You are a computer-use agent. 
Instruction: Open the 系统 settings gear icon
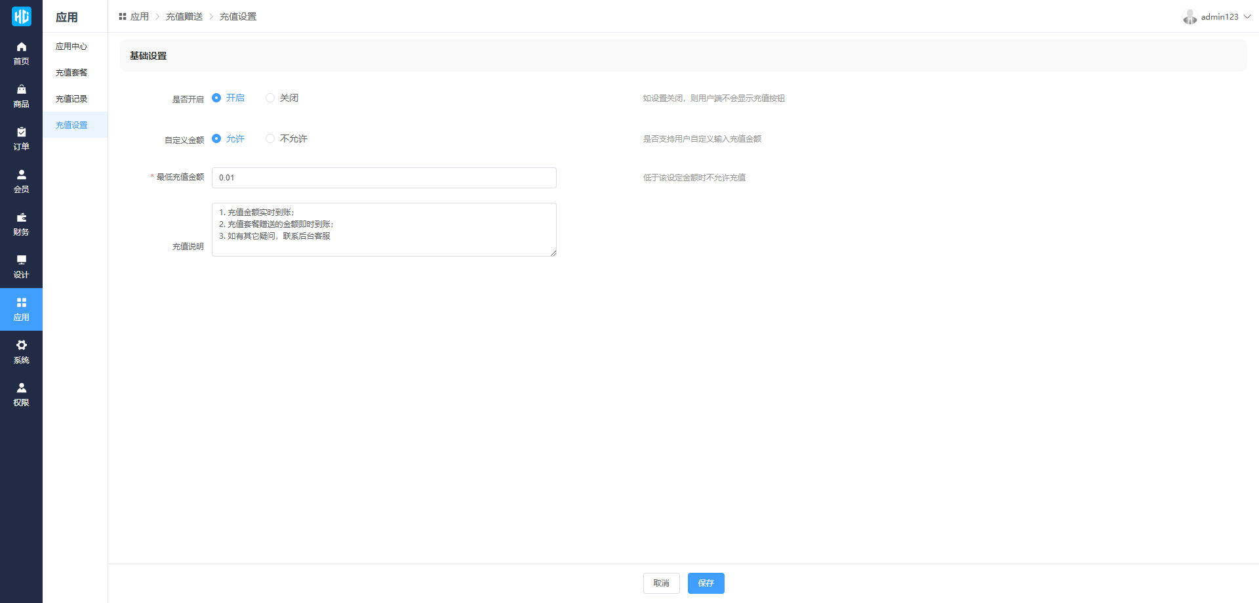(x=21, y=346)
